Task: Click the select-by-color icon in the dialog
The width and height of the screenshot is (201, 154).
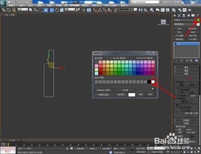Action: click(x=153, y=88)
